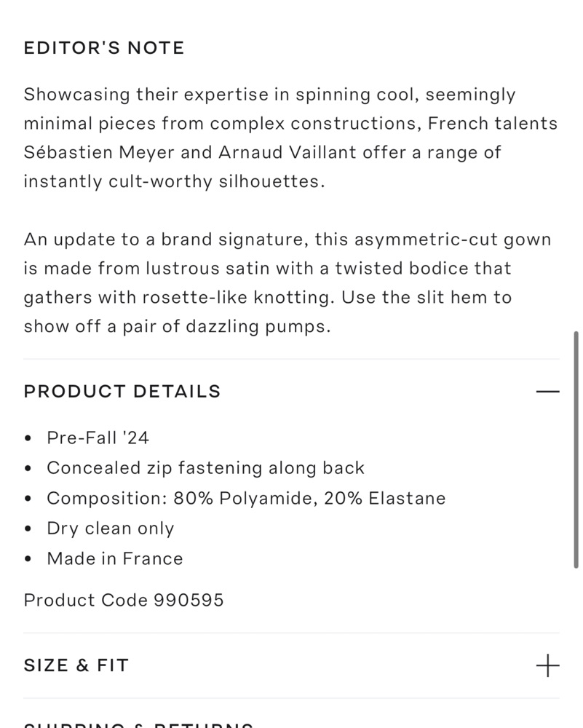Click the vertical page scrollbar thumb
The width and height of the screenshot is (583, 728).
click(x=576, y=449)
